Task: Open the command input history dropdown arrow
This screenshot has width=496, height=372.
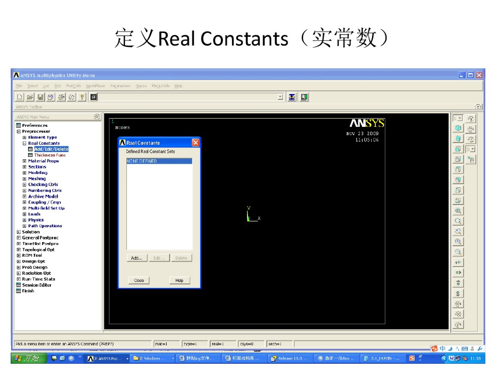Action: (280, 97)
